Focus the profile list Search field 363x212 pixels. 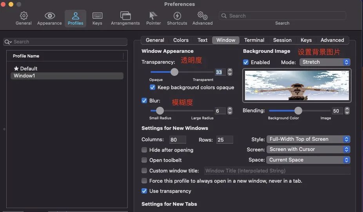65,42
